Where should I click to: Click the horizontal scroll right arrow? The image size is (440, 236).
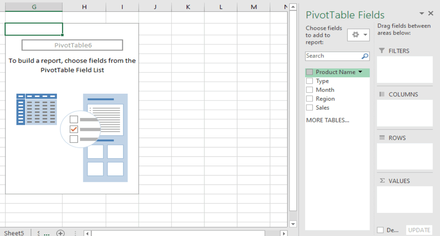(284, 233)
